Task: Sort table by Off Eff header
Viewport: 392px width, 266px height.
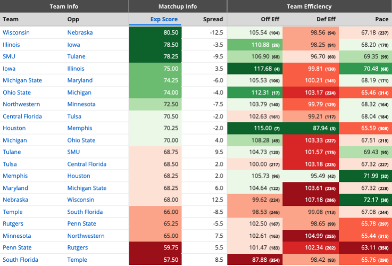Action: 270,19
